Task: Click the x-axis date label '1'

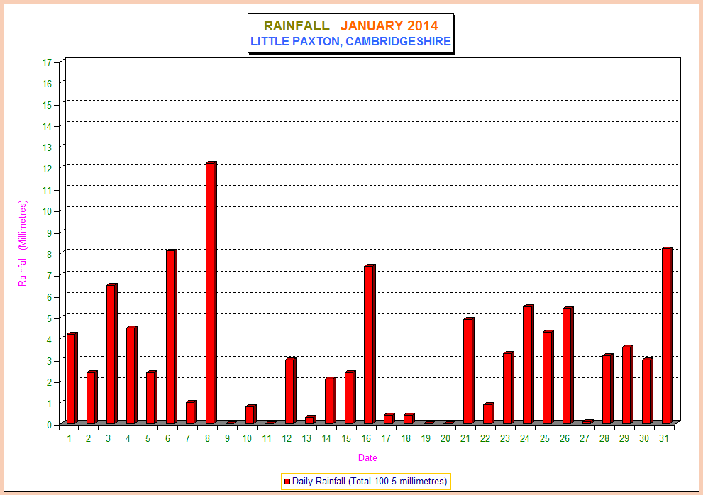Action: [70, 438]
